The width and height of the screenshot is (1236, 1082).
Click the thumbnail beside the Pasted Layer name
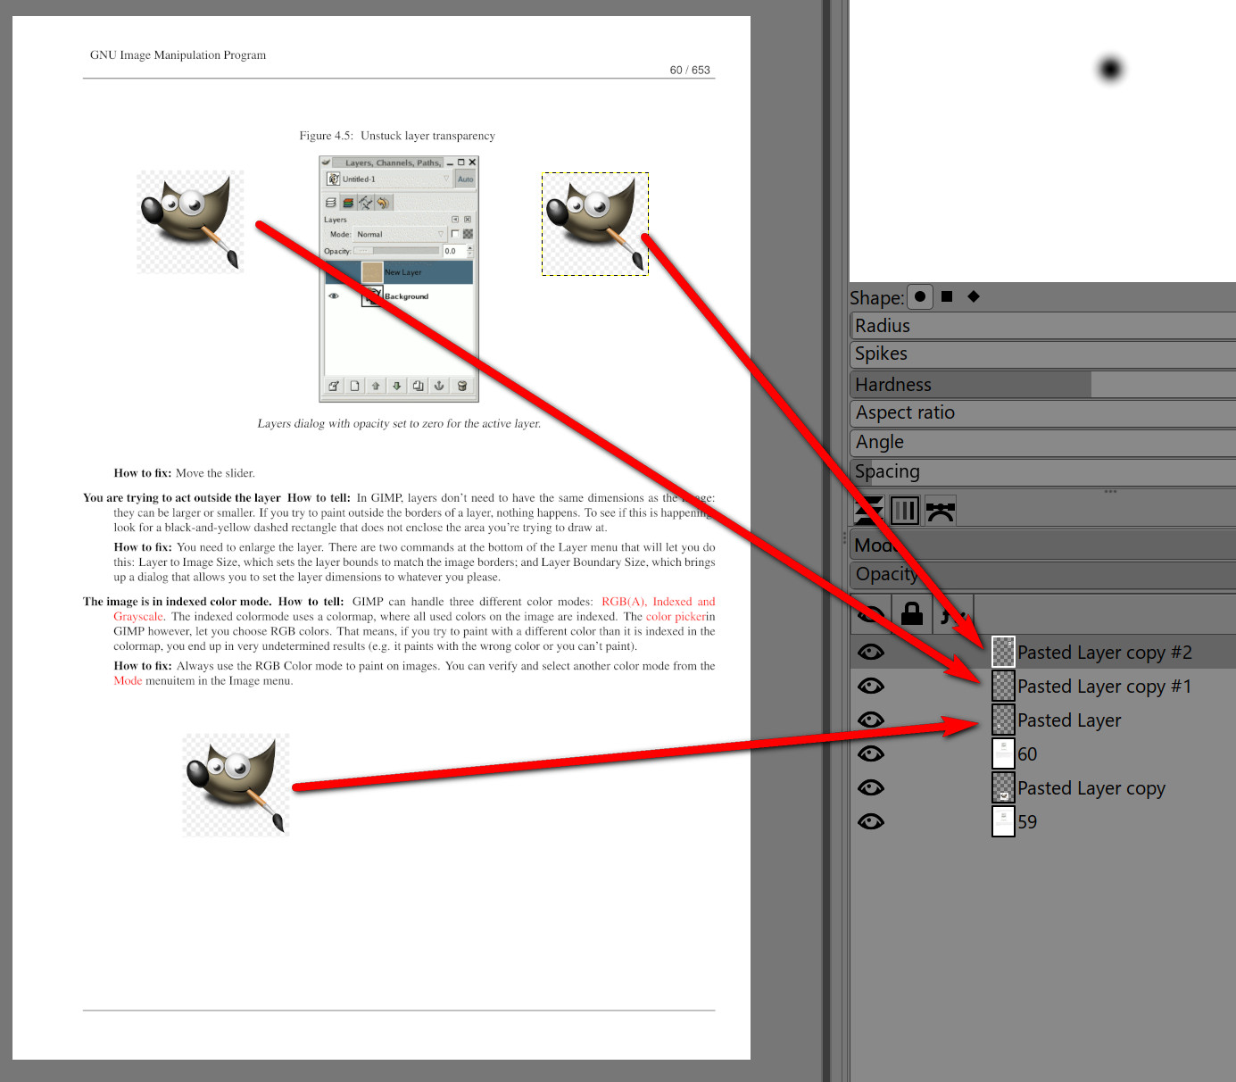pyautogui.click(x=1004, y=720)
